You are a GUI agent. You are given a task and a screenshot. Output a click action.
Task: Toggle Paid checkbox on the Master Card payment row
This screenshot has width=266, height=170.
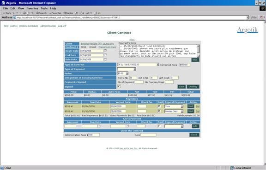point(159,111)
